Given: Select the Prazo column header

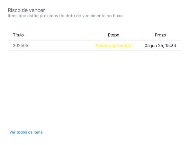Looking at the screenshot, I should click(x=160, y=35).
